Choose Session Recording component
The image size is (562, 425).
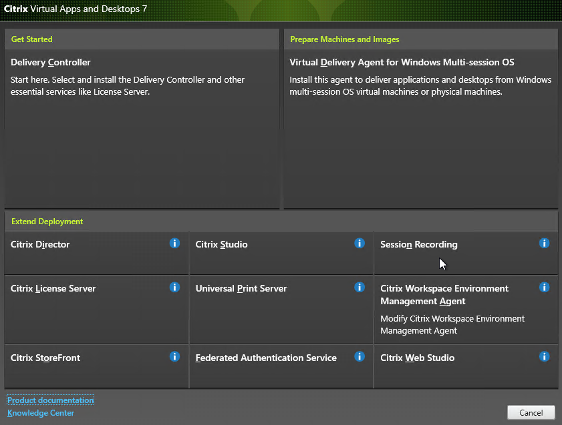418,244
